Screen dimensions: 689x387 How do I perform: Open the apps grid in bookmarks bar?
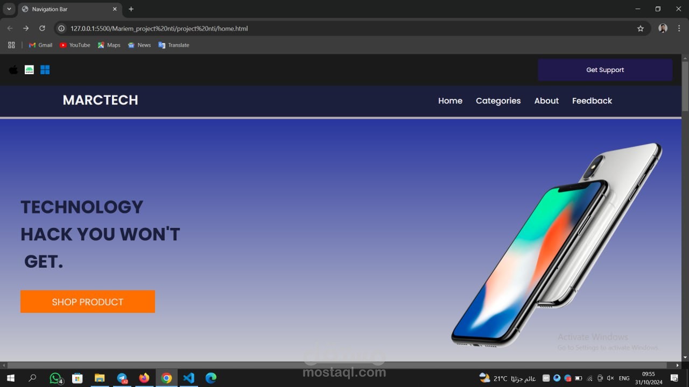tap(11, 45)
